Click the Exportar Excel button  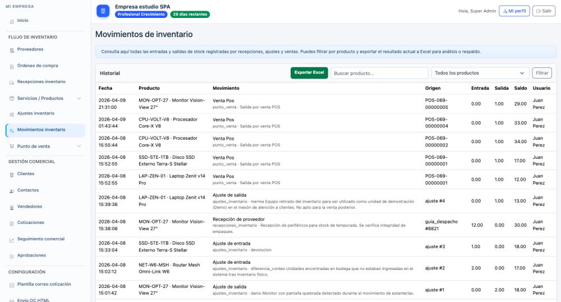pos(309,73)
